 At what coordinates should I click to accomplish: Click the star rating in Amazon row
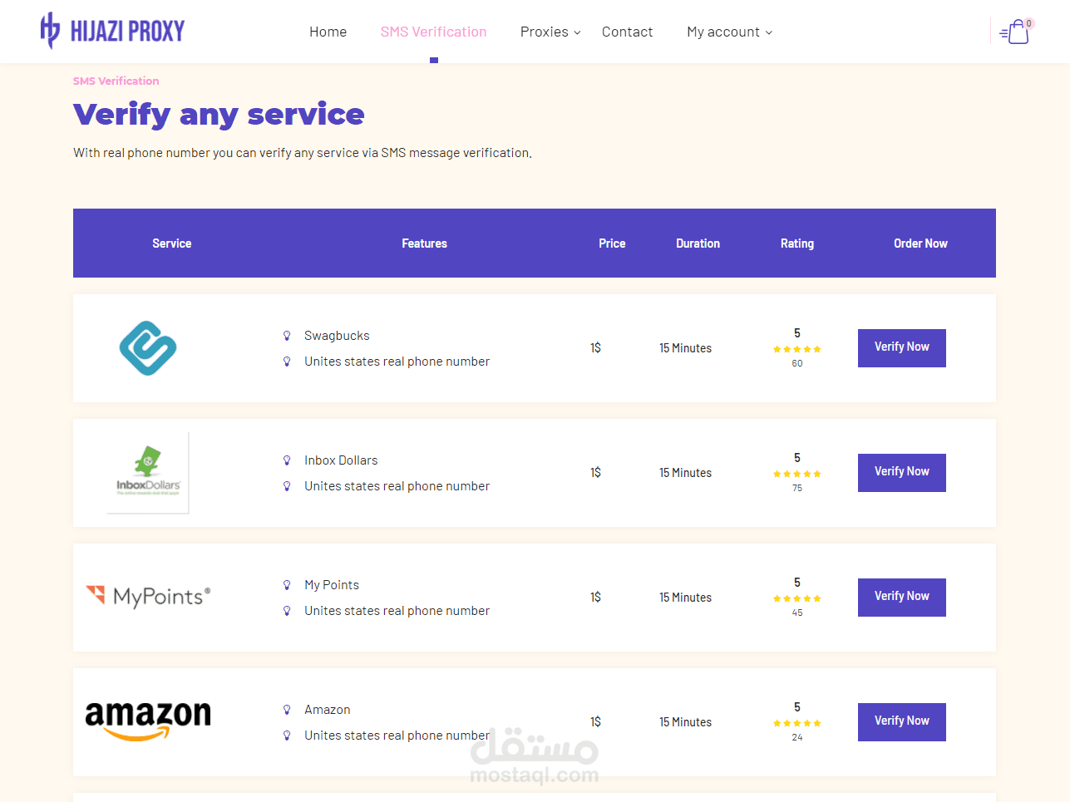pos(797,724)
